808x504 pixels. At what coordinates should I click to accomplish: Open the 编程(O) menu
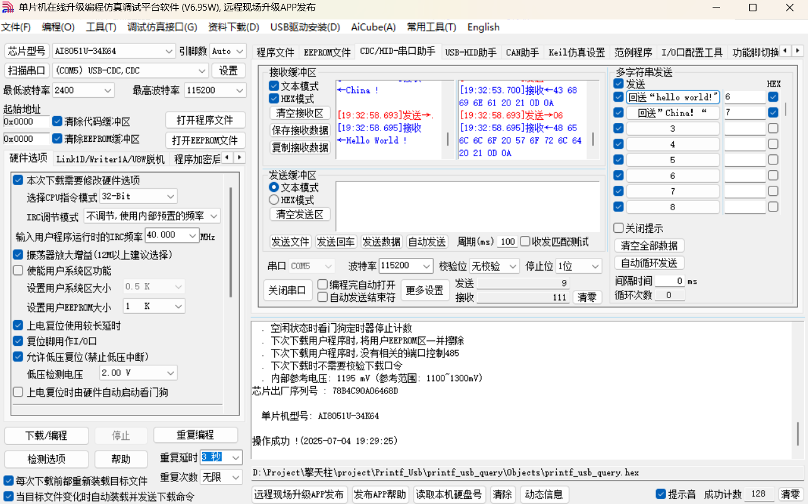click(x=58, y=27)
